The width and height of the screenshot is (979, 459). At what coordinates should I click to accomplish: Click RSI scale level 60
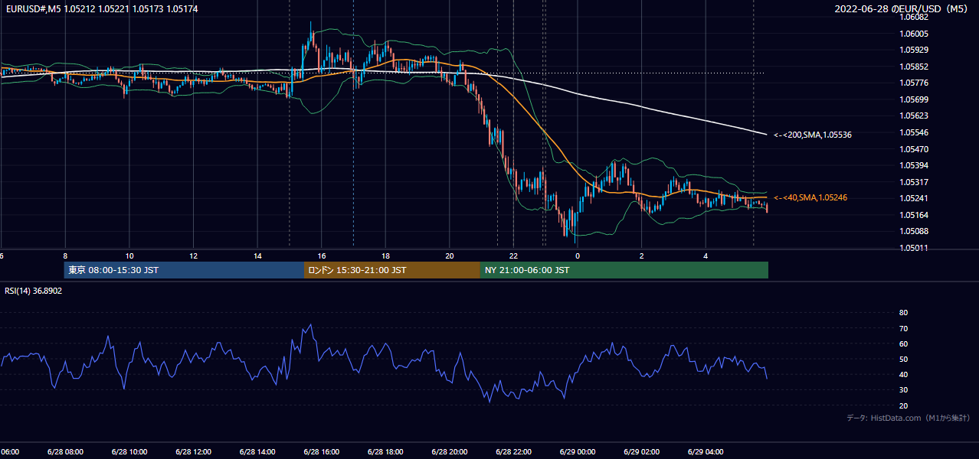coord(903,343)
